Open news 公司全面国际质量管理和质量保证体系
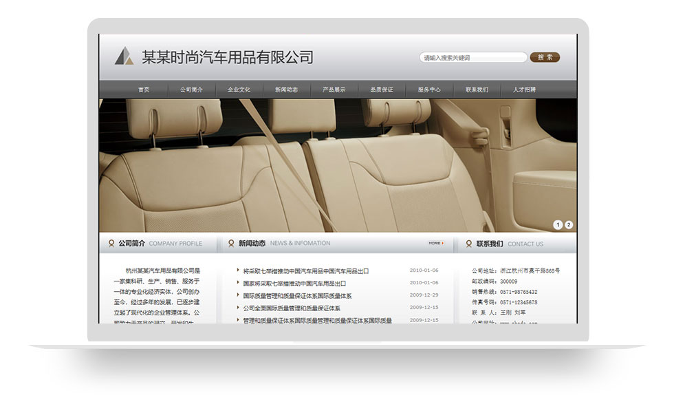This screenshot has width=674, height=413. [292, 308]
